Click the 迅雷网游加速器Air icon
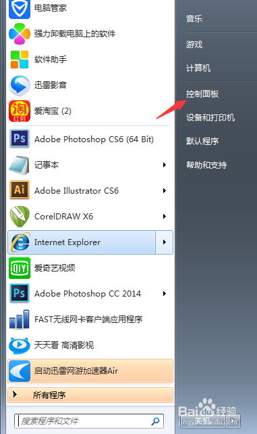257x434 pixels. tap(20, 371)
